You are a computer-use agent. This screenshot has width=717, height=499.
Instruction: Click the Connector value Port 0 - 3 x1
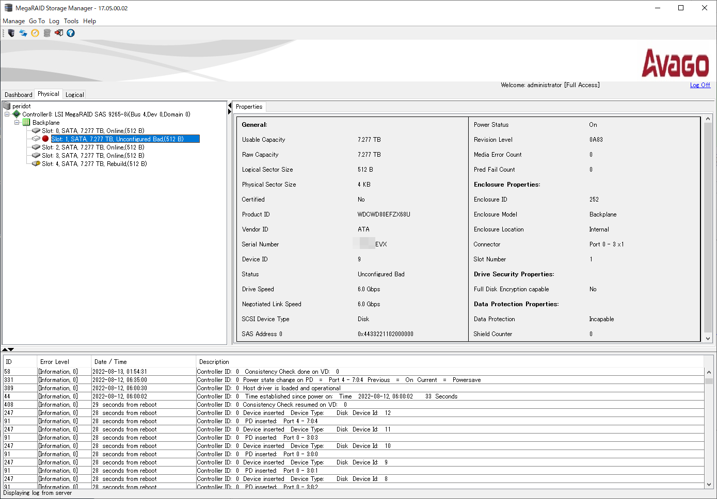pyautogui.click(x=607, y=244)
